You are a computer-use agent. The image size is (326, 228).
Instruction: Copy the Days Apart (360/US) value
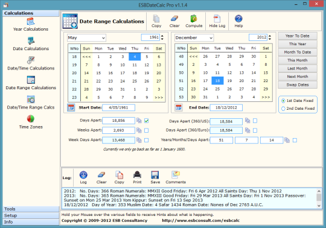click(x=248, y=121)
